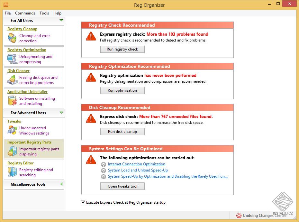This screenshot has width=299, height=222.
Task: Click the Registry Optimization servers icon
Action: coord(12,59)
